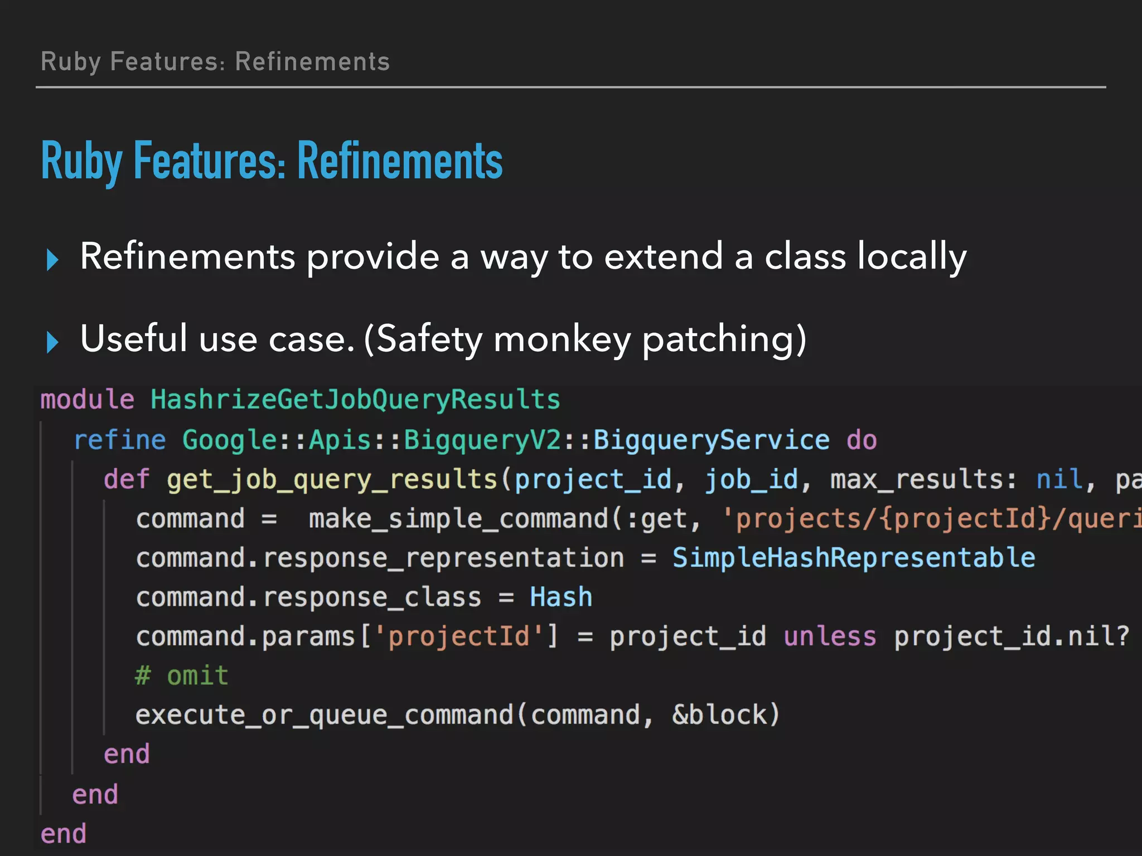Click make_simple_command call in code
1142x856 pixels.
[458, 519]
